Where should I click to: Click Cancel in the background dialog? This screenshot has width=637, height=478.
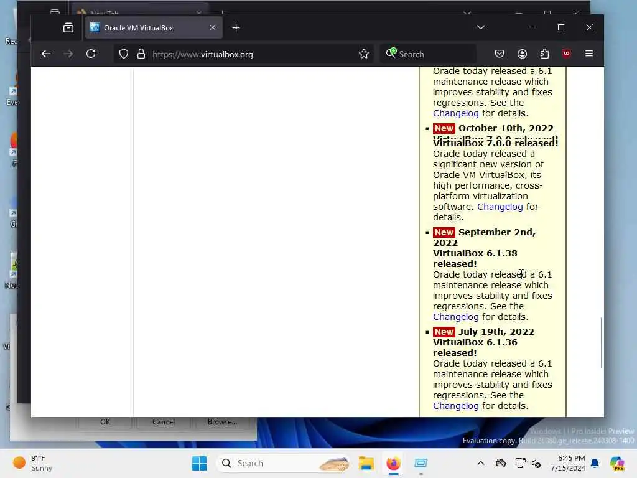[164, 422]
